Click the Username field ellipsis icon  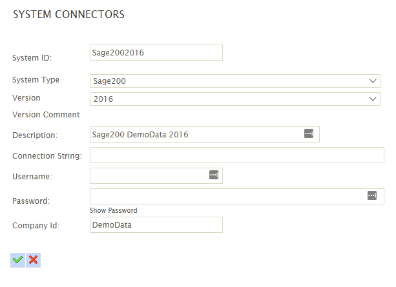(x=214, y=175)
